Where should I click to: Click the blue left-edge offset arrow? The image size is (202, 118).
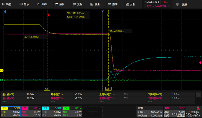(5, 12)
